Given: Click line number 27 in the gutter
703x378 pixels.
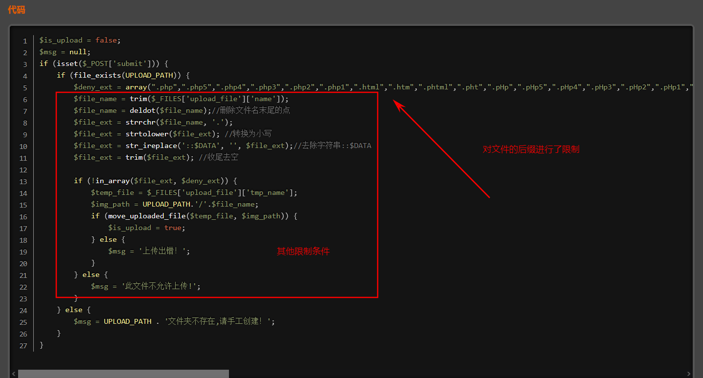Looking at the screenshot, I should (x=23, y=346).
